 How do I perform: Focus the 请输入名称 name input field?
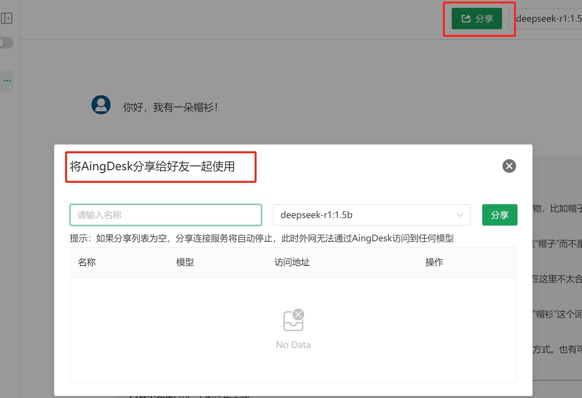click(166, 215)
